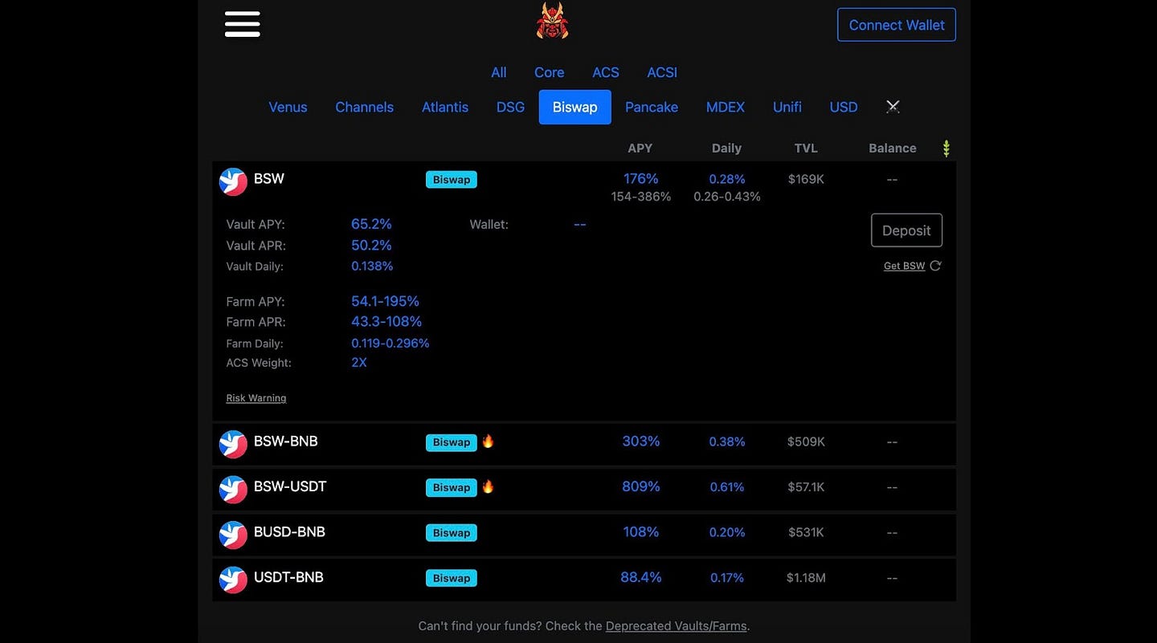
Task: Click the samurai mask logo
Action: click(x=552, y=21)
